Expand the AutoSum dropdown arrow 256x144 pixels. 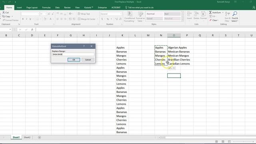point(223,12)
